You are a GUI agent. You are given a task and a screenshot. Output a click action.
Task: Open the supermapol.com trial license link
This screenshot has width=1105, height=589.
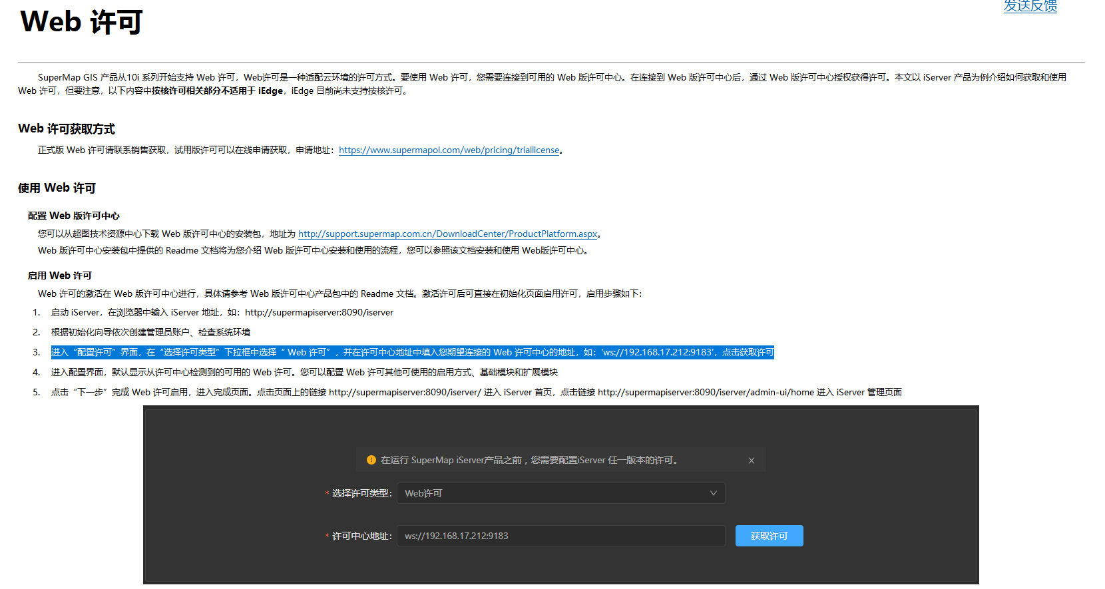[449, 150]
